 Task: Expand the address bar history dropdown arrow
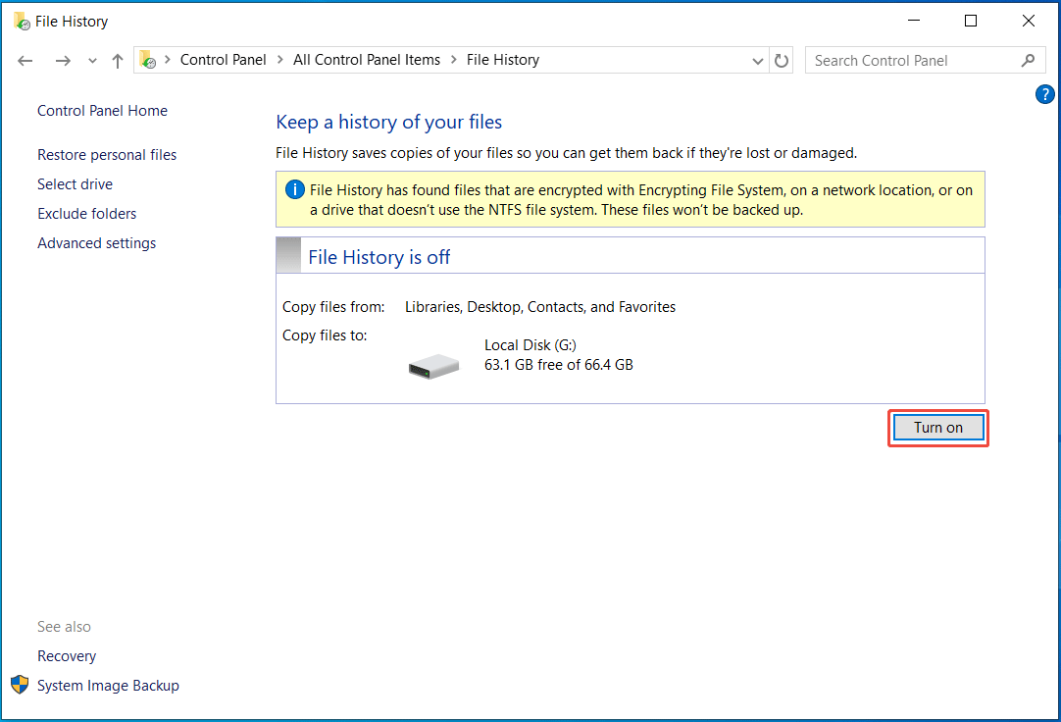coord(757,60)
